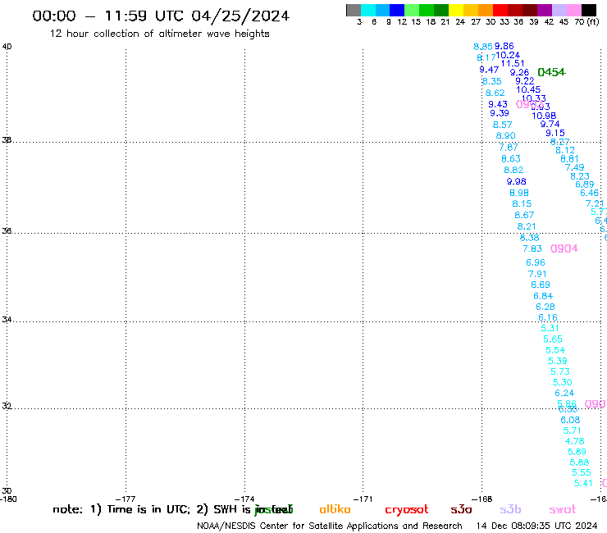Click the longitude label '-177'
Image resolution: width=607 pixels, height=533 pixels.
tap(126, 499)
